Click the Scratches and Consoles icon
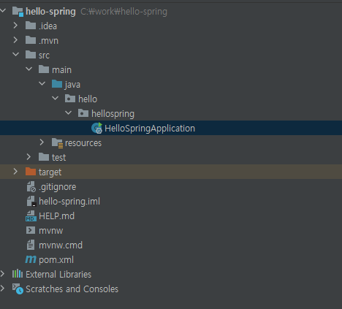Image resolution: width=342 pixels, height=309 pixels. [x=18, y=289]
